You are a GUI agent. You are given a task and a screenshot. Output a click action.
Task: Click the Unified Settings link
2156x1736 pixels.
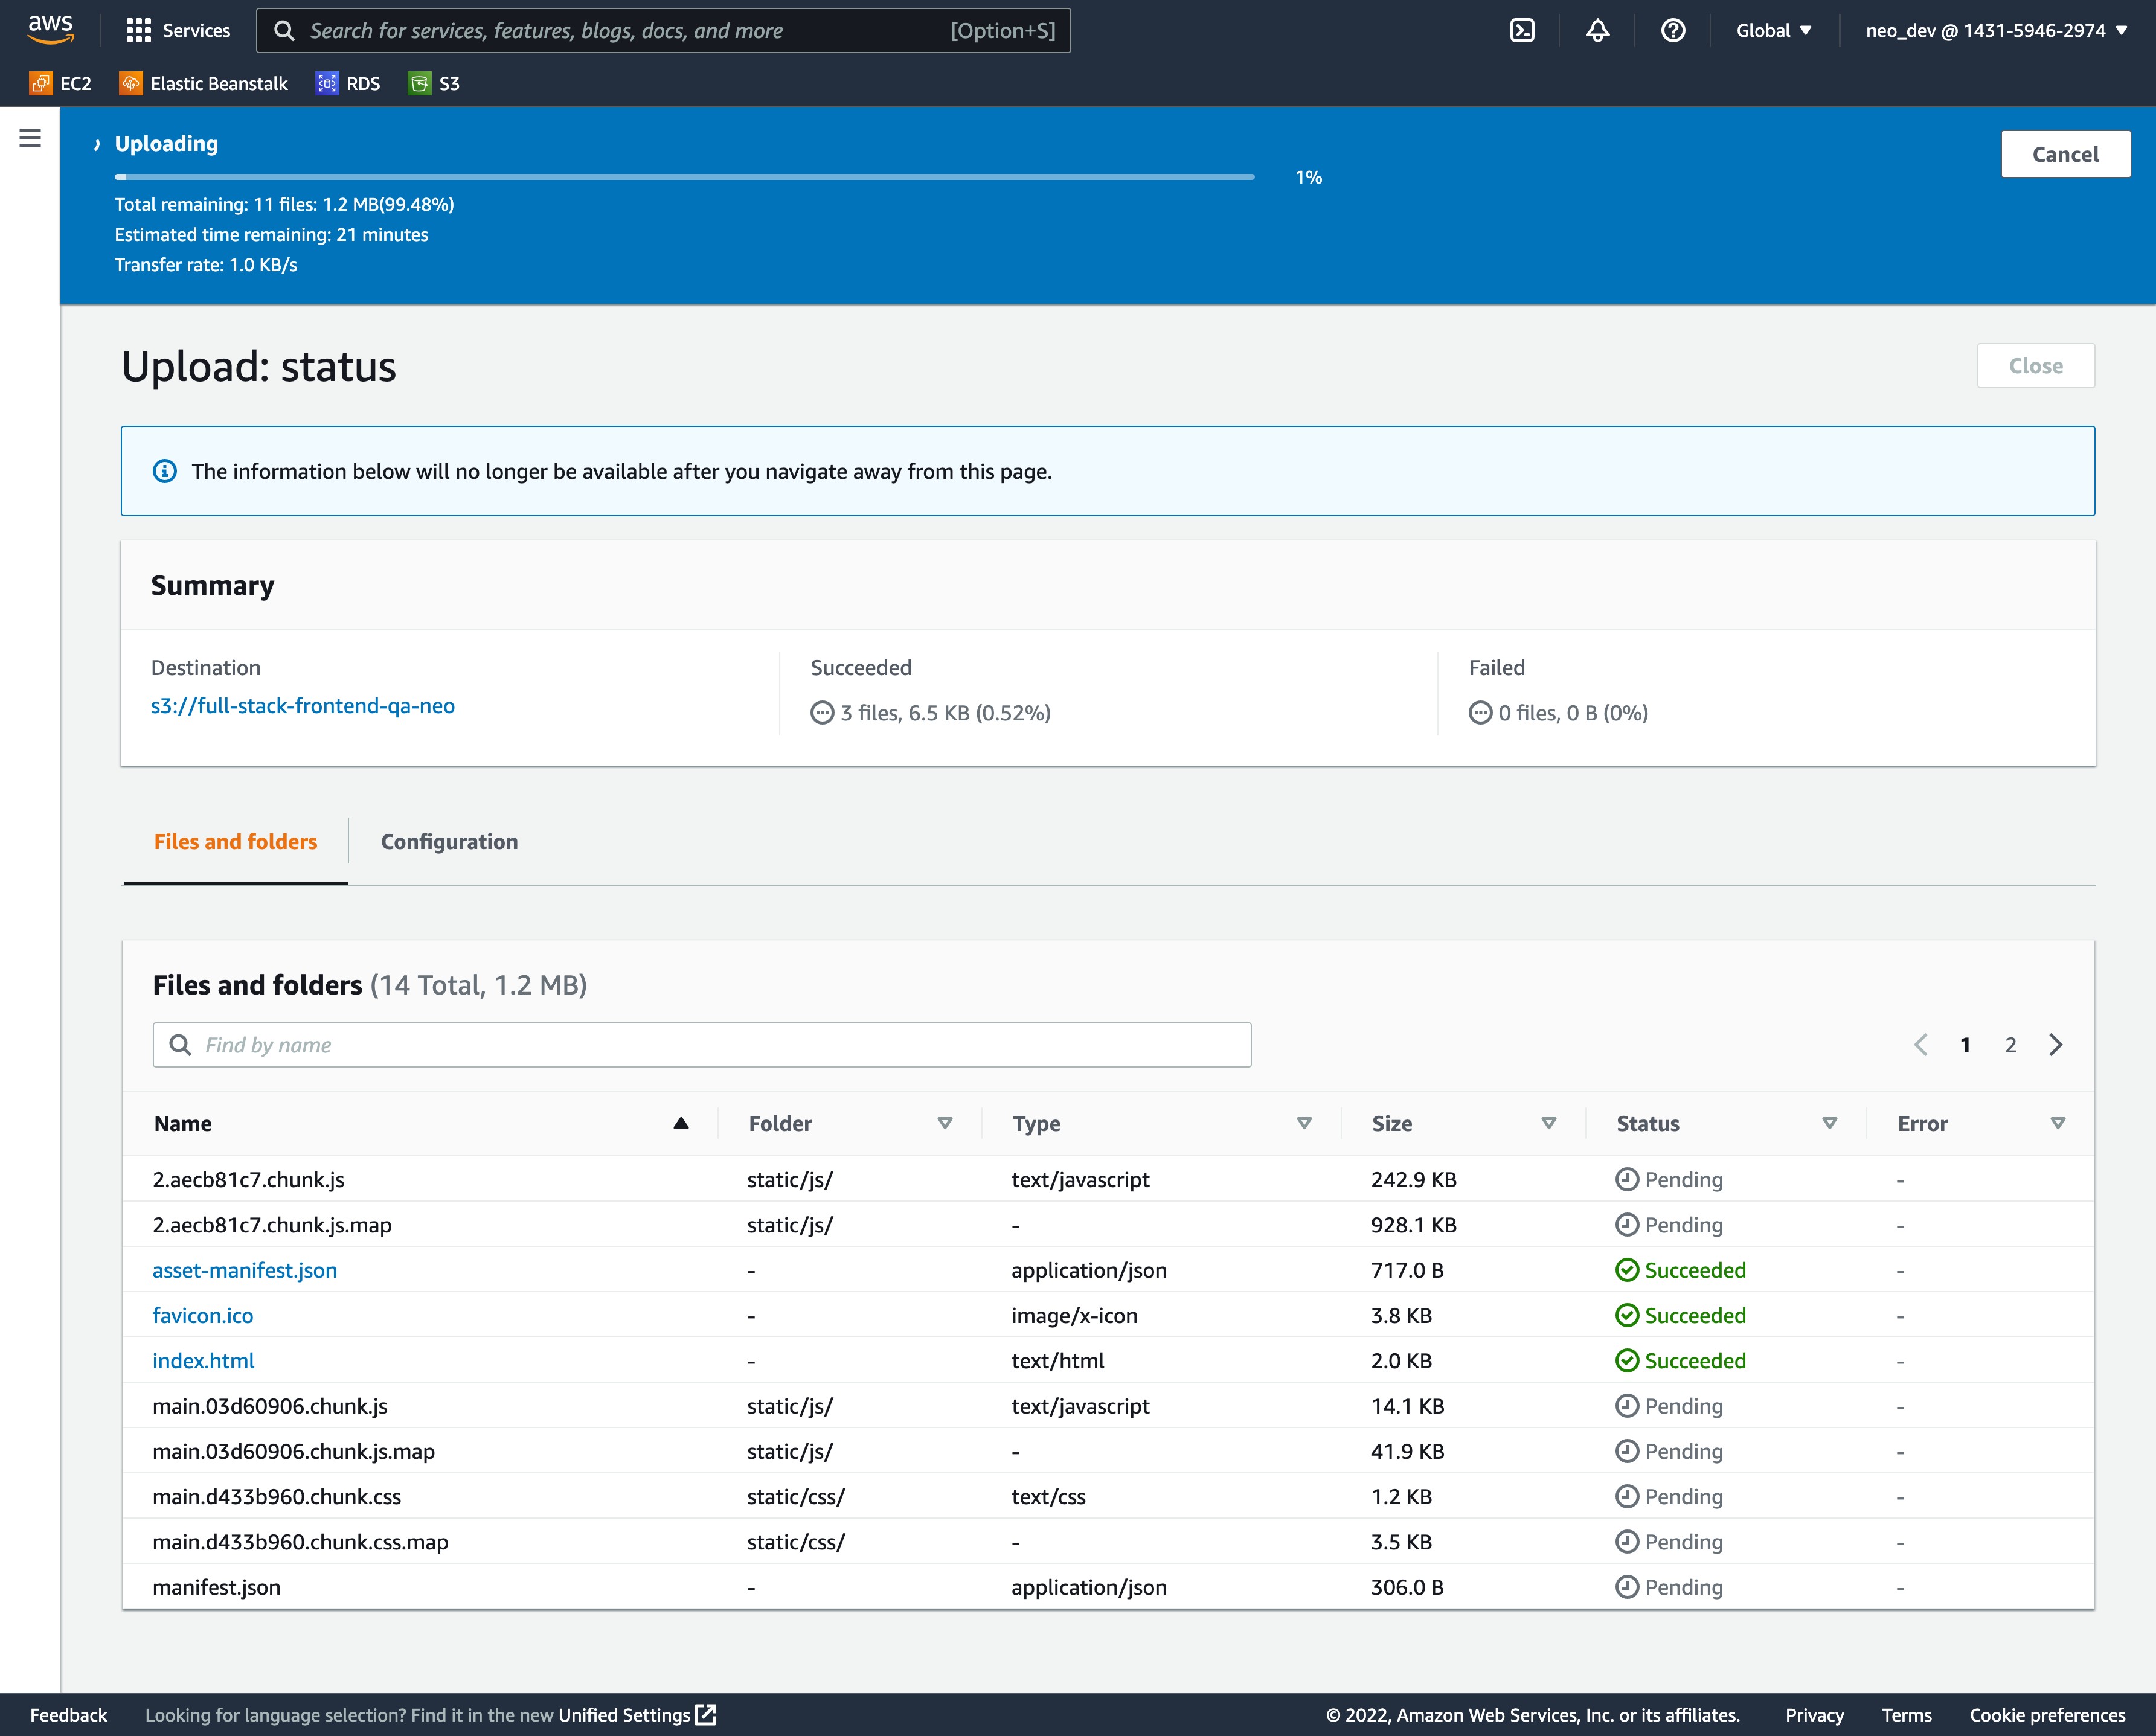[x=624, y=1715]
